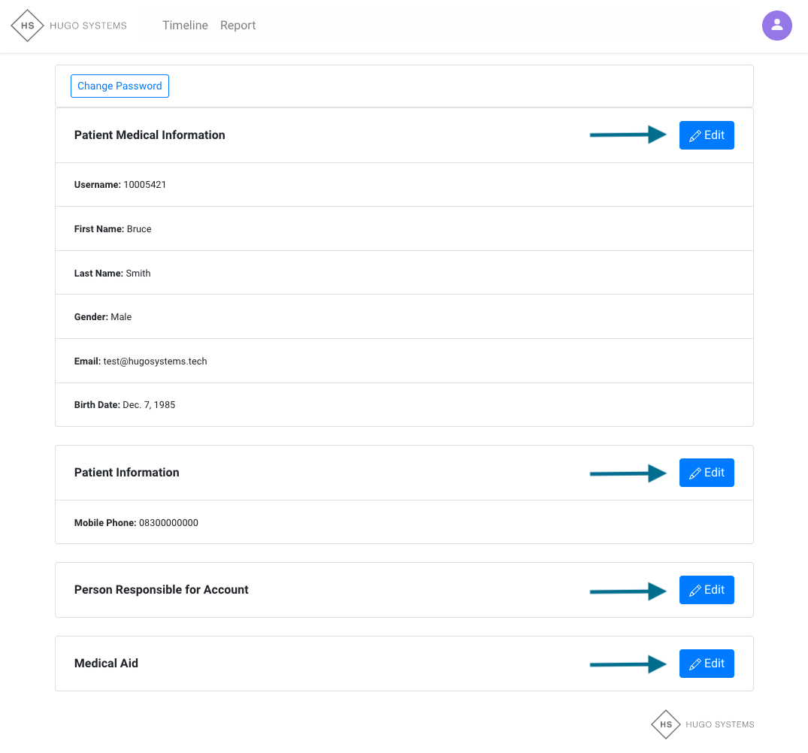Click pencil icon in Patient Information Edit button
Image resolution: width=808 pixels, height=753 pixels.
695,473
